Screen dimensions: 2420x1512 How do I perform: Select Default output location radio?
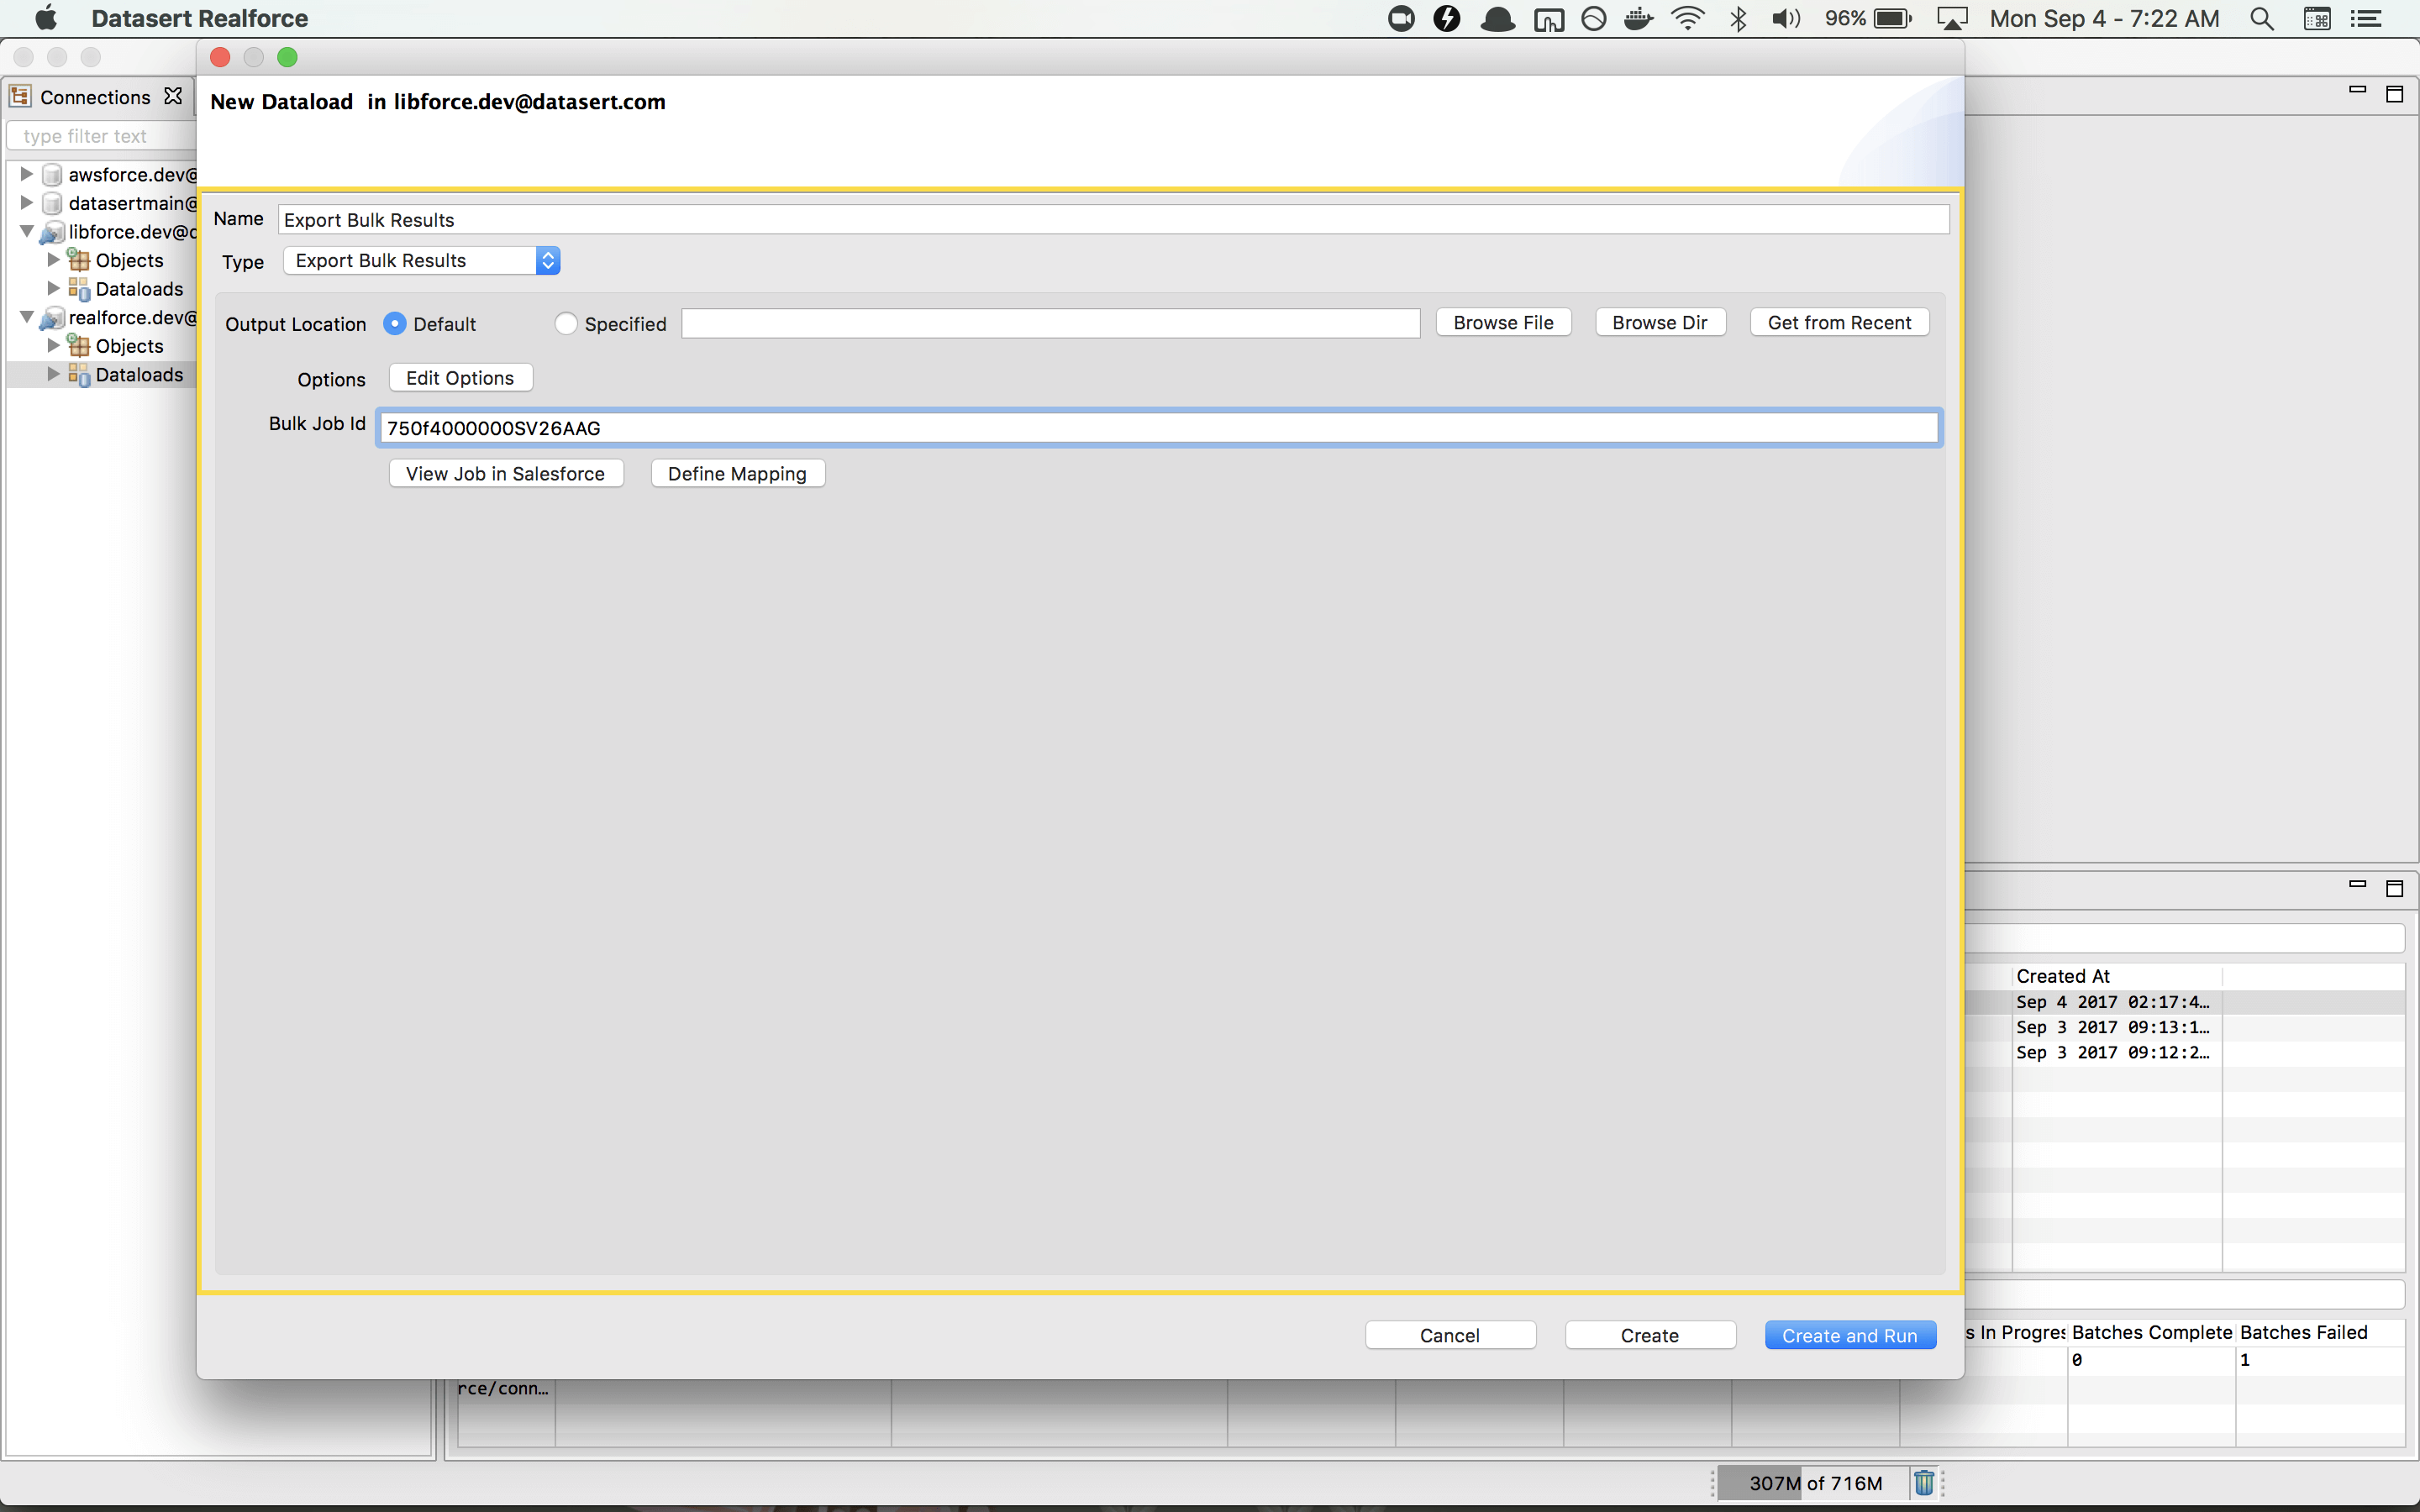point(395,324)
